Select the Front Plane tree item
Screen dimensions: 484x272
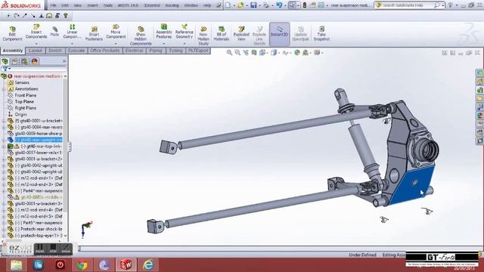(x=26, y=95)
